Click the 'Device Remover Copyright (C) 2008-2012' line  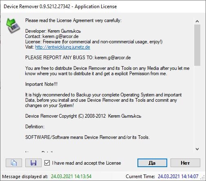click(x=83, y=116)
